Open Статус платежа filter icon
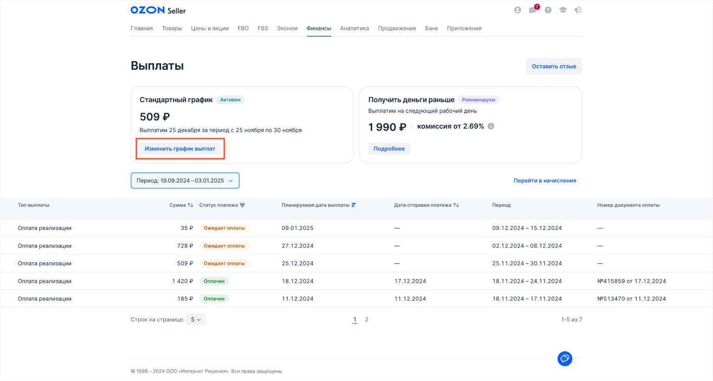This screenshot has width=713, height=381. (x=242, y=205)
